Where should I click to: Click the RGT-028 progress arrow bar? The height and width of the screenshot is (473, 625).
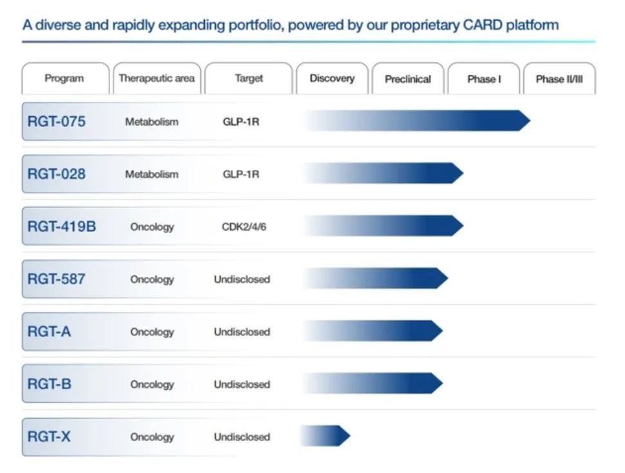point(383,173)
